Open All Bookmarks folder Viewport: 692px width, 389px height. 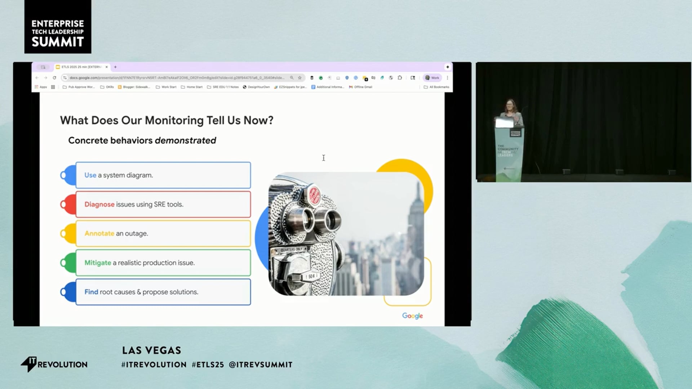pos(436,87)
